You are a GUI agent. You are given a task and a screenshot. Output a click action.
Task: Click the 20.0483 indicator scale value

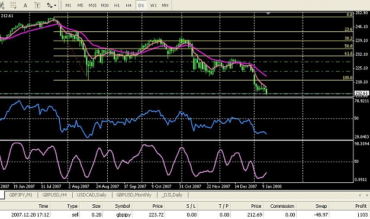point(362,137)
